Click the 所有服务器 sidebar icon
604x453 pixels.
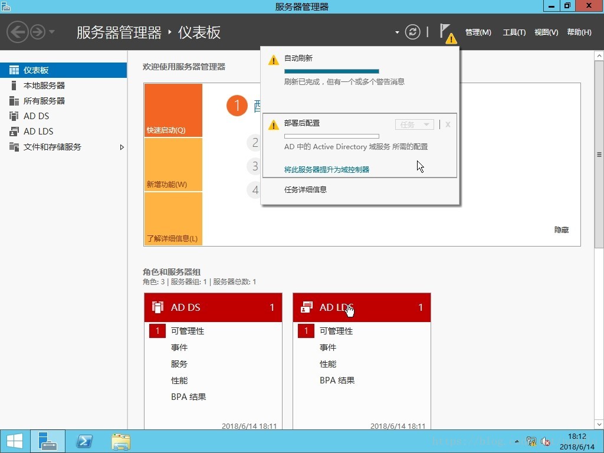pyautogui.click(x=14, y=101)
